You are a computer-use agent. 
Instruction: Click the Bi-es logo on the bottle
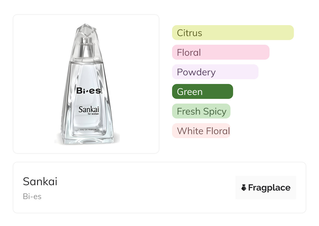(x=89, y=91)
